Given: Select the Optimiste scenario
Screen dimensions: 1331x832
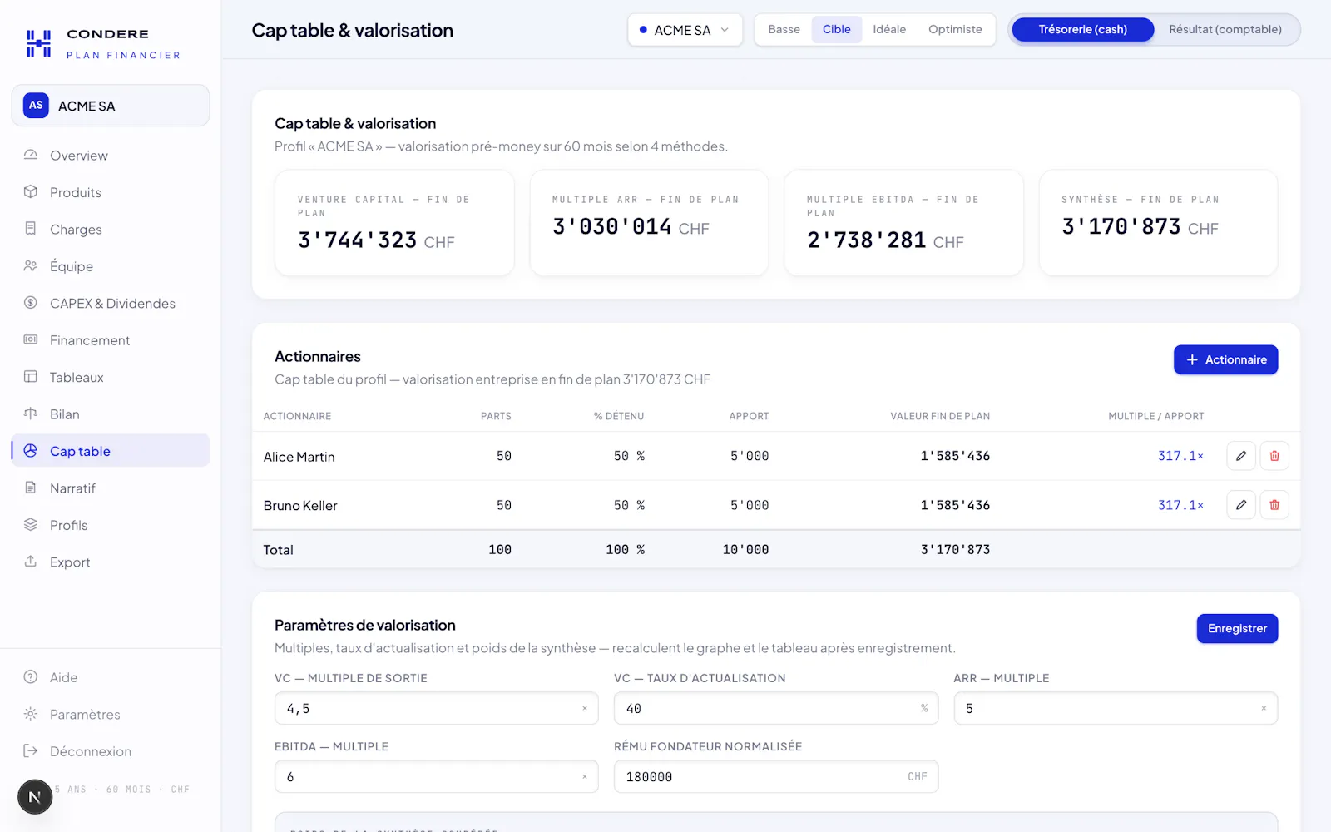Looking at the screenshot, I should pos(955,30).
